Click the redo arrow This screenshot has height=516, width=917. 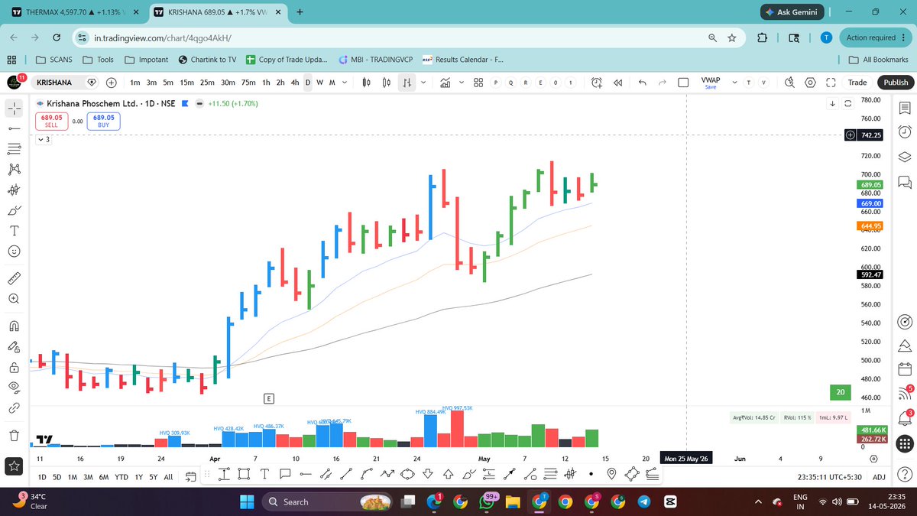pos(663,83)
